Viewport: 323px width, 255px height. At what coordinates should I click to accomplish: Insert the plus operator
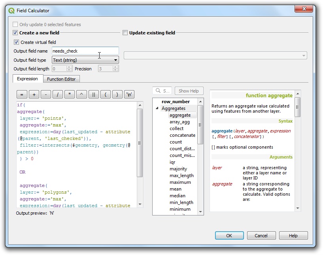34,94
